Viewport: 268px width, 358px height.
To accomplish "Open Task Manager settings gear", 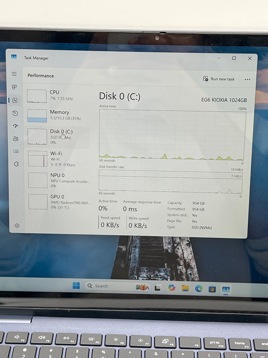I will tap(17, 226).
